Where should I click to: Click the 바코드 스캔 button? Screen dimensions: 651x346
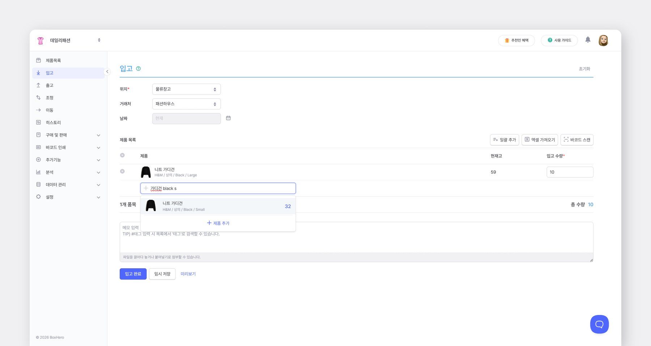[576, 140]
